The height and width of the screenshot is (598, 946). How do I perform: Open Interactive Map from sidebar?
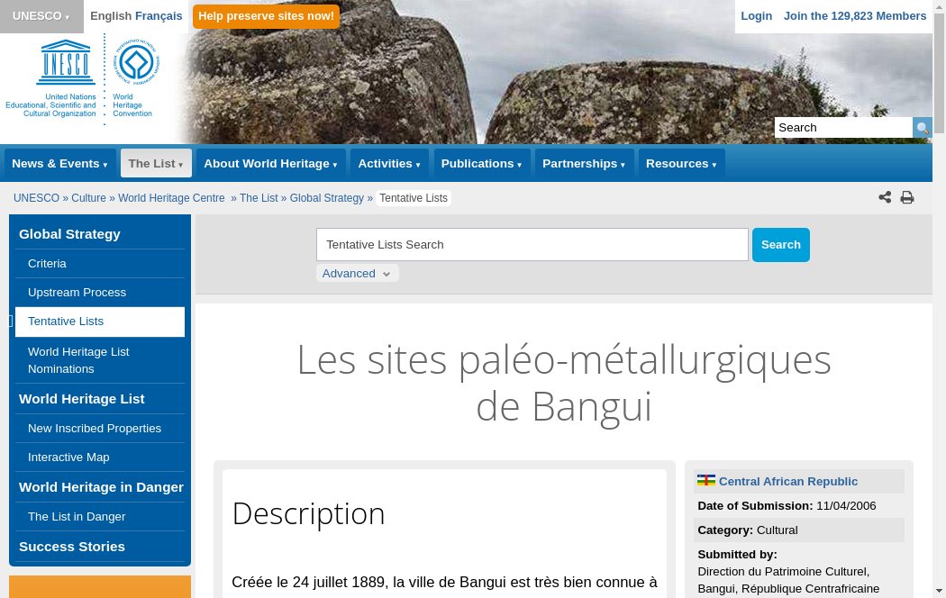tap(68, 458)
